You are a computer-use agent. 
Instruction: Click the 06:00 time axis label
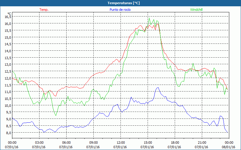(x=66, y=143)
